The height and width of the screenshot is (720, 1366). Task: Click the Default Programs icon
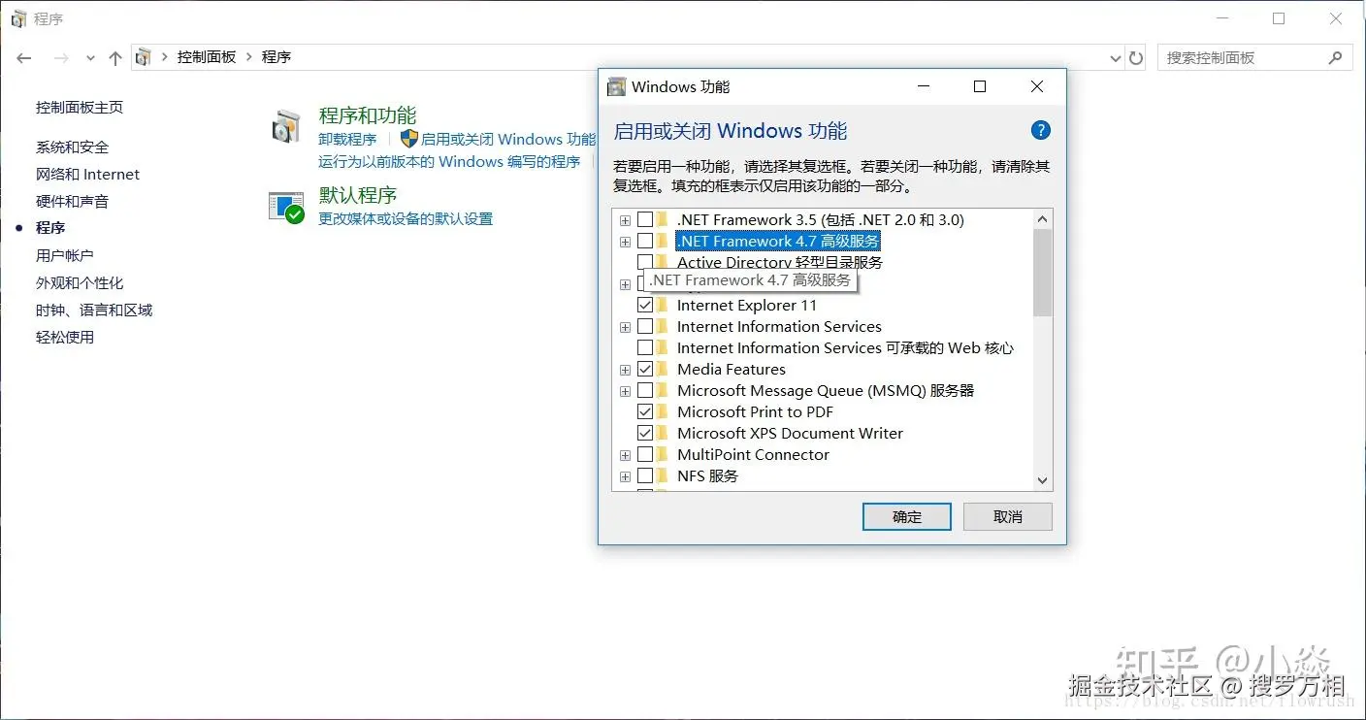[286, 207]
